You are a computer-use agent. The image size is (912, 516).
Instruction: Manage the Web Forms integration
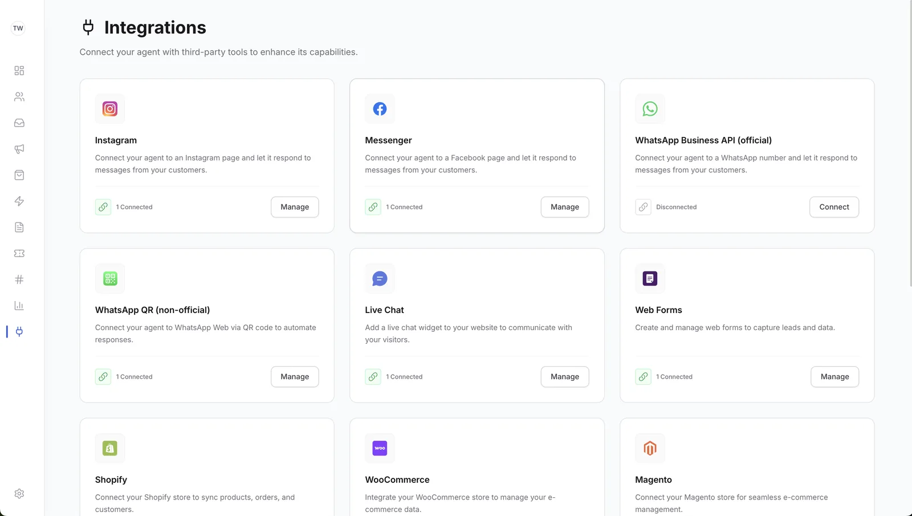[834, 377]
